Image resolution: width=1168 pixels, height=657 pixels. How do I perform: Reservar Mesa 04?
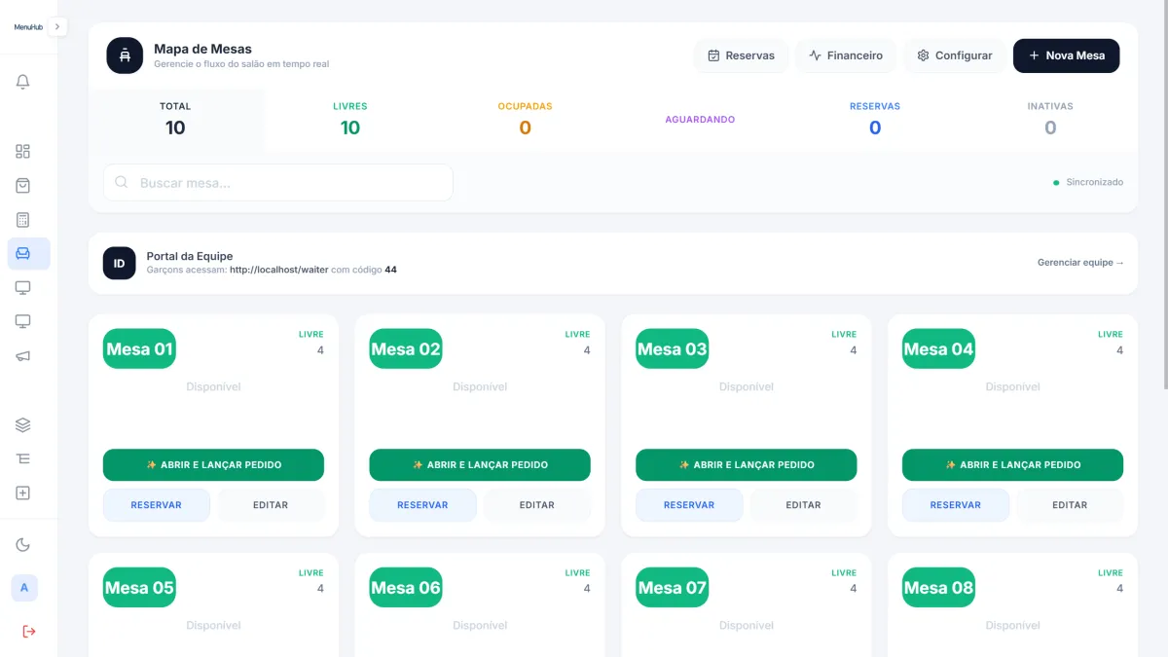point(956,505)
